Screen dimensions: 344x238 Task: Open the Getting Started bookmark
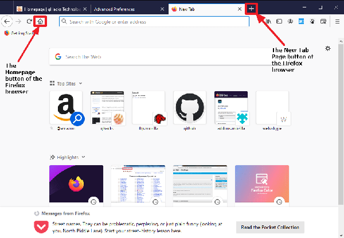pyautogui.click(x=21, y=33)
